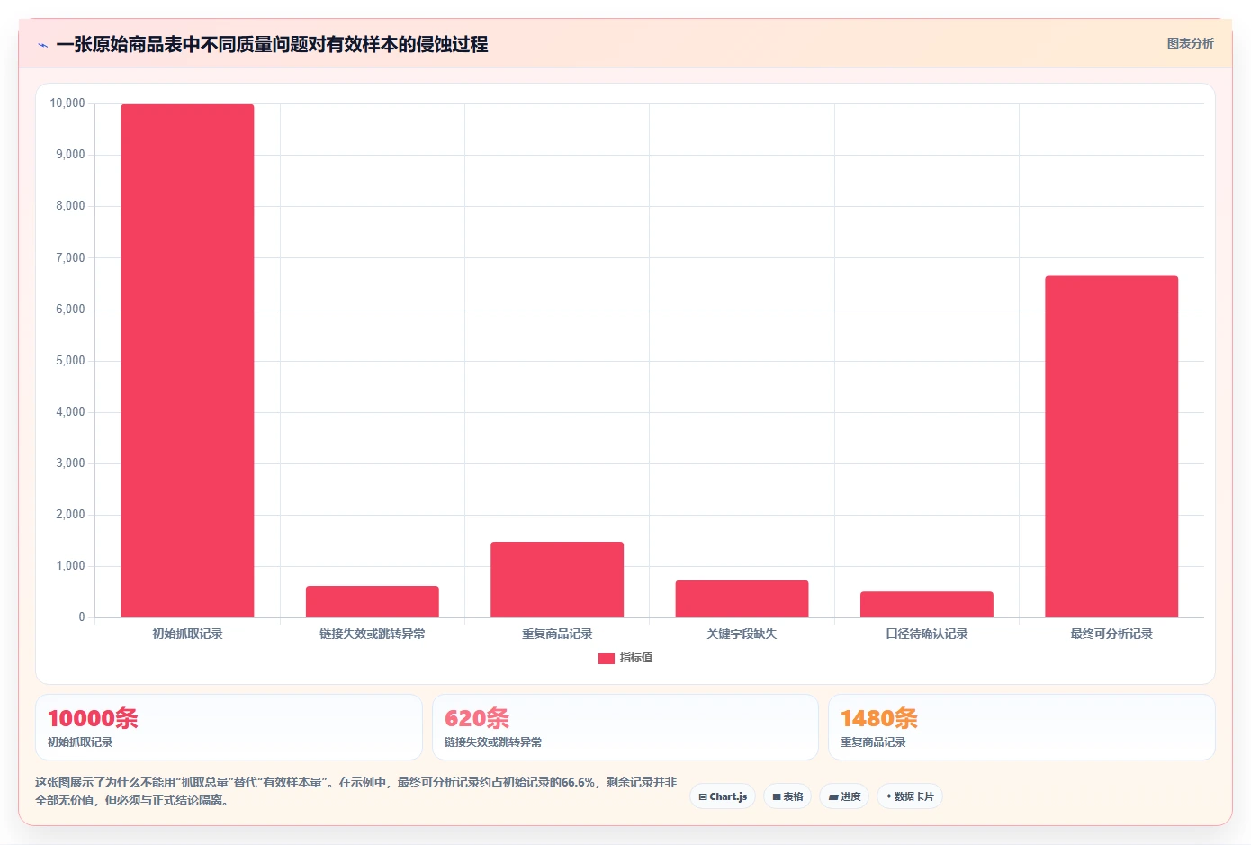Click the 口径待确认记录 x-axis label
This screenshot has width=1251, height=845.
point(927,634)
